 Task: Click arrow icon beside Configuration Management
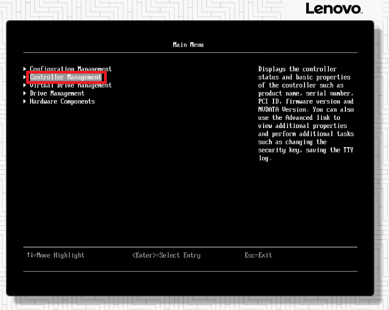pos(25,69)
